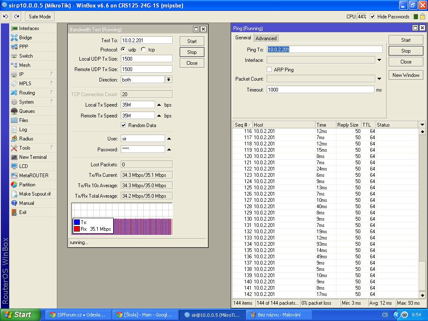Click the Test To address field
The height and width of the screenshot is (321, 428).
pos(147,41)
